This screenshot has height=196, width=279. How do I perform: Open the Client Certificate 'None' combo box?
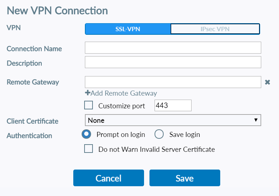171,120
